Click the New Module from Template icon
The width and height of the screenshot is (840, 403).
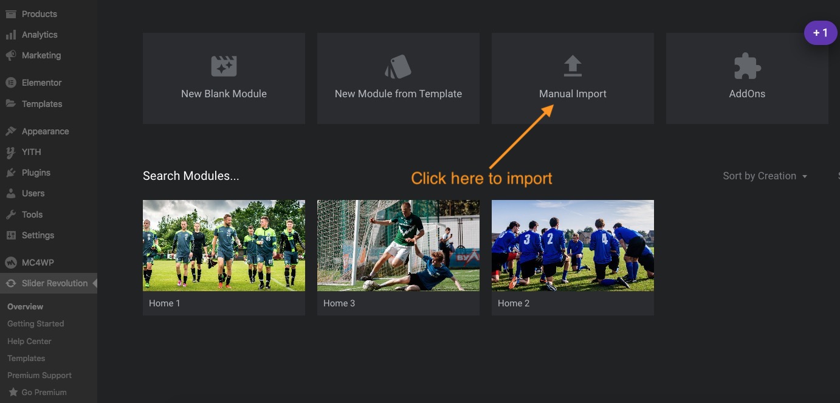pyautogui.click(x=398, y=66)
